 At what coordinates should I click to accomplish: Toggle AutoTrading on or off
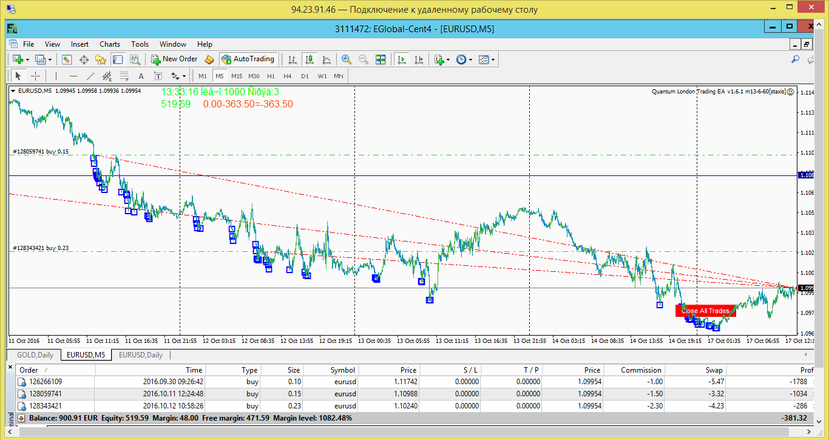point(248,59)
